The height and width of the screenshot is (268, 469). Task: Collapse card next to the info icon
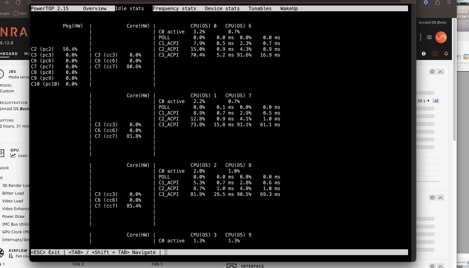(440, 198)
